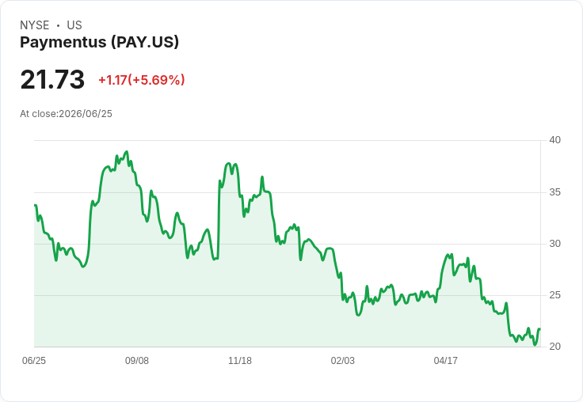Click the +1.17(+5.69%) price change
The image size is (583, 402).
[x=142, y=80]
